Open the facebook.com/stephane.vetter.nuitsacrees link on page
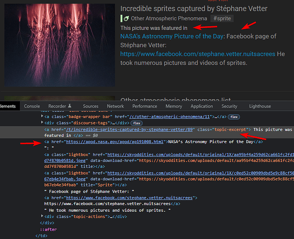294x239 pixels. [x=198, y=54]
